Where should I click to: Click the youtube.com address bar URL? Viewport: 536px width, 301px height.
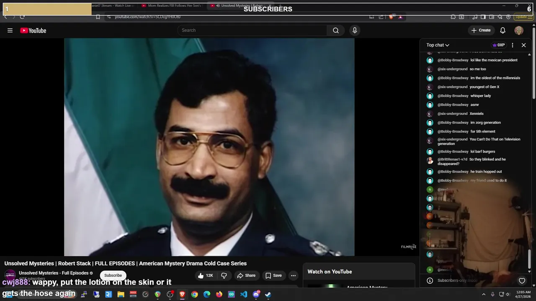point(147,17)
